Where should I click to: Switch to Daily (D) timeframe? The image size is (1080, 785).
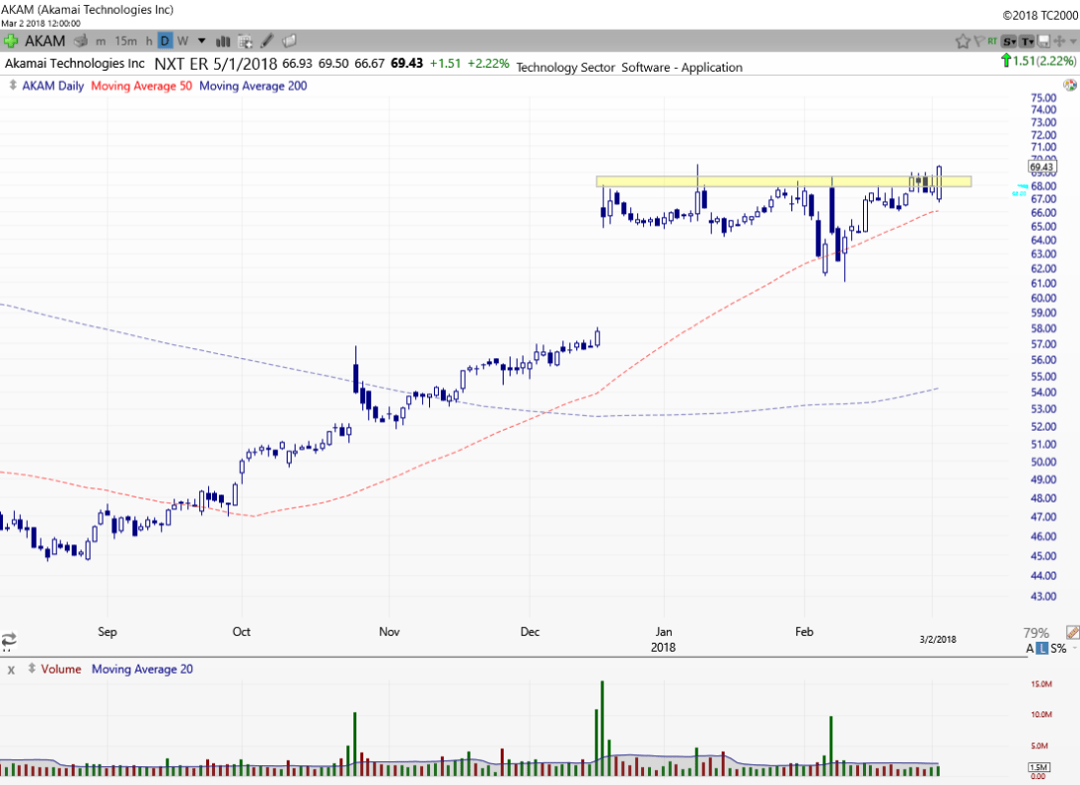[x=165, y=41]
